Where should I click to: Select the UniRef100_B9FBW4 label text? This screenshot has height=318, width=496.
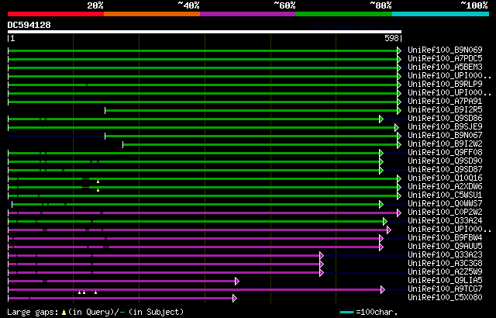coord(445,238)
